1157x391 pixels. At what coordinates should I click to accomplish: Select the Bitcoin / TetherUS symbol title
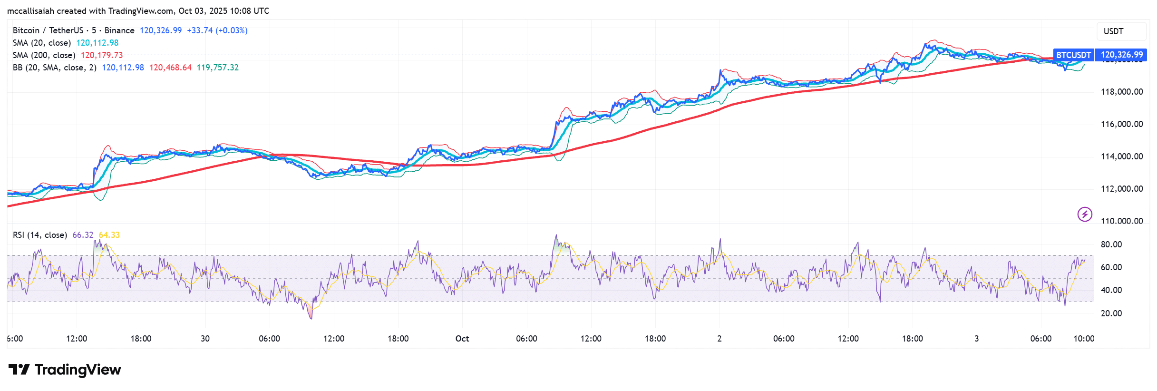click(x=73, y=30)
